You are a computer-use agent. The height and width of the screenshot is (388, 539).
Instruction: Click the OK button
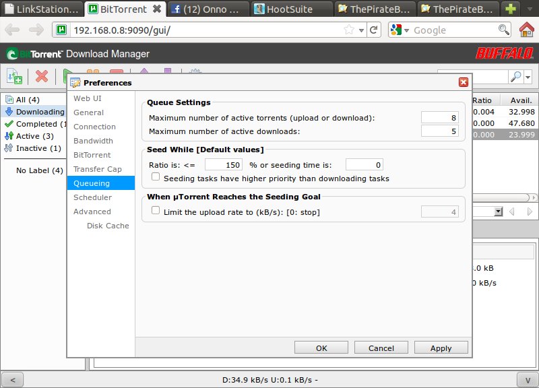click(x=321, y=348)
